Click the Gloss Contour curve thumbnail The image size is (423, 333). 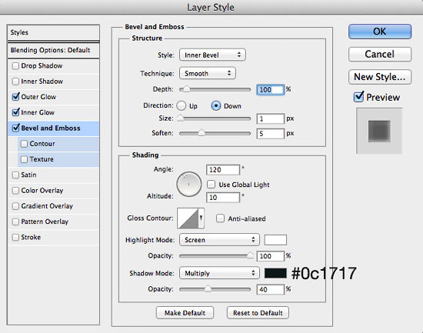click(x=188, y=218)
